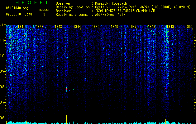Click the 1943 time marker
Image resolution: width=196 pixels, height=124 pixels.
click(x=58, y=26)
